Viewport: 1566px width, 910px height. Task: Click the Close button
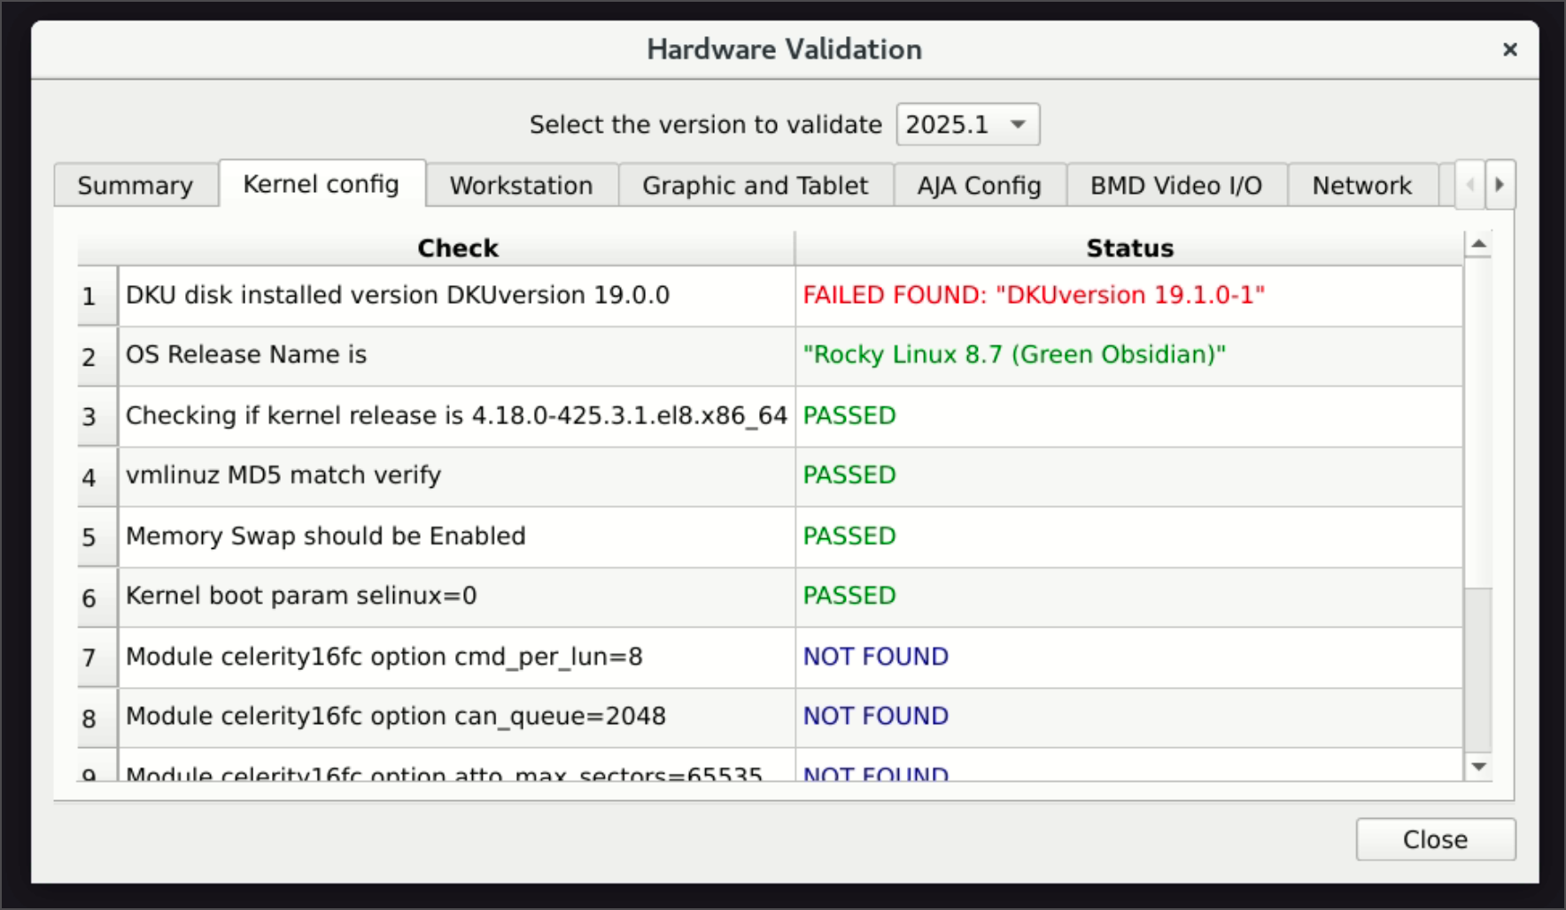click(x=1435, y=839)
